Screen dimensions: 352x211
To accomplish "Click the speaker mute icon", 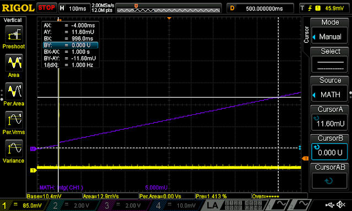I will pos(341,204).
